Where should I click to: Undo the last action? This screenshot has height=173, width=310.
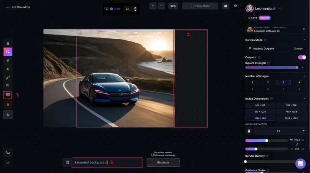[8, 153]
